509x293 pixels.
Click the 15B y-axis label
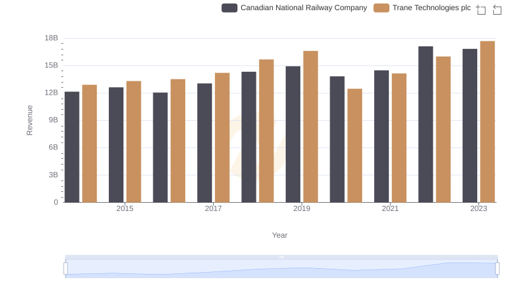tap(52, 65)
